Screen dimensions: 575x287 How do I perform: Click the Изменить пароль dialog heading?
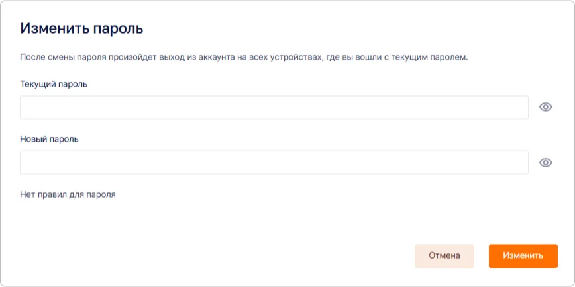82,28
